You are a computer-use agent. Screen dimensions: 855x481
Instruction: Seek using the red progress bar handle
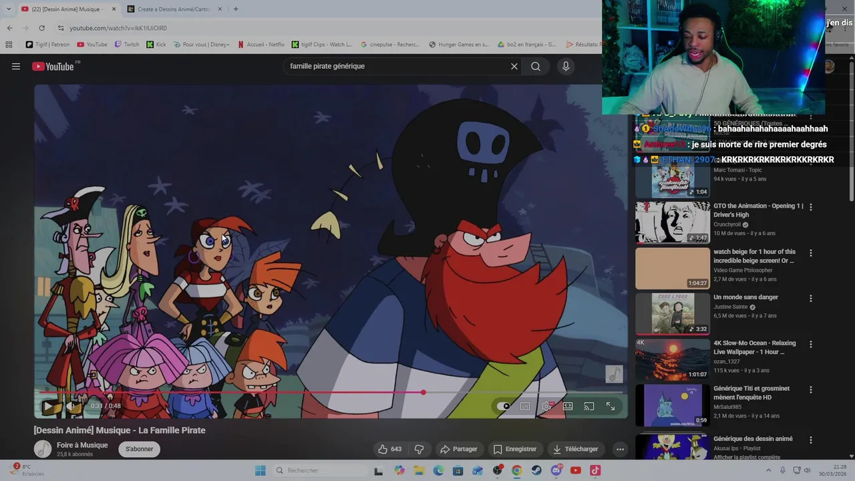pyautogui.click(x=423, y=392)
